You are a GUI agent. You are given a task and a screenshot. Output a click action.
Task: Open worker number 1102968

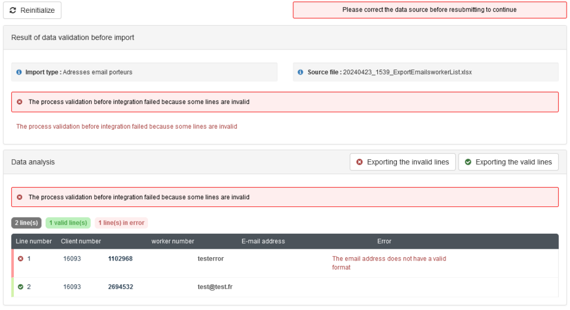coord(120,259)
